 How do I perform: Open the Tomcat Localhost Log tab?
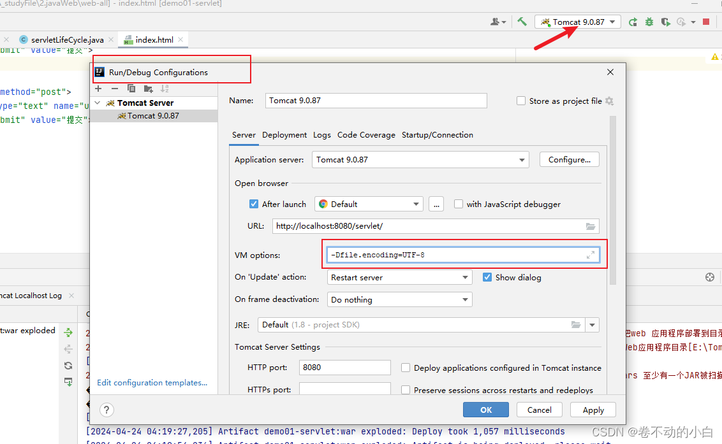coord(31,296)
